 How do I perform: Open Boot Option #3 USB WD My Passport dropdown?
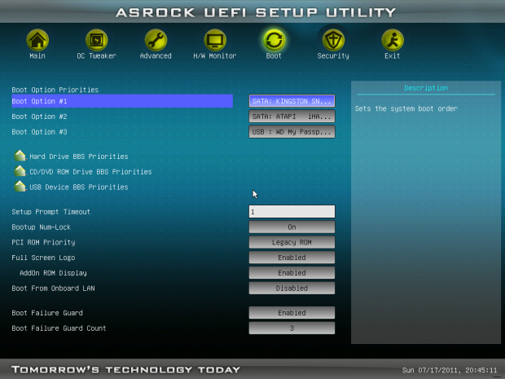click(x=292, y=131)
